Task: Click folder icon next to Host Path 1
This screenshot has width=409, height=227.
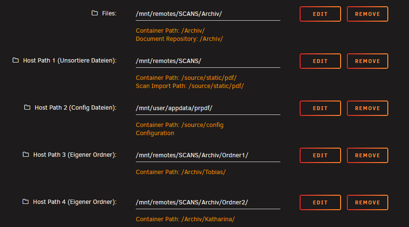Action: point(15,60)
